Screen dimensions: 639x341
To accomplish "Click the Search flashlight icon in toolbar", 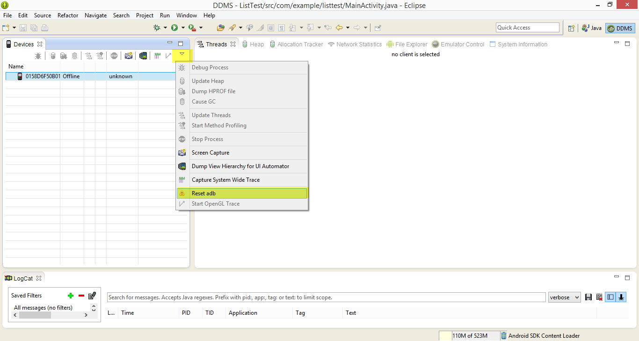I will tap(232, 28).
